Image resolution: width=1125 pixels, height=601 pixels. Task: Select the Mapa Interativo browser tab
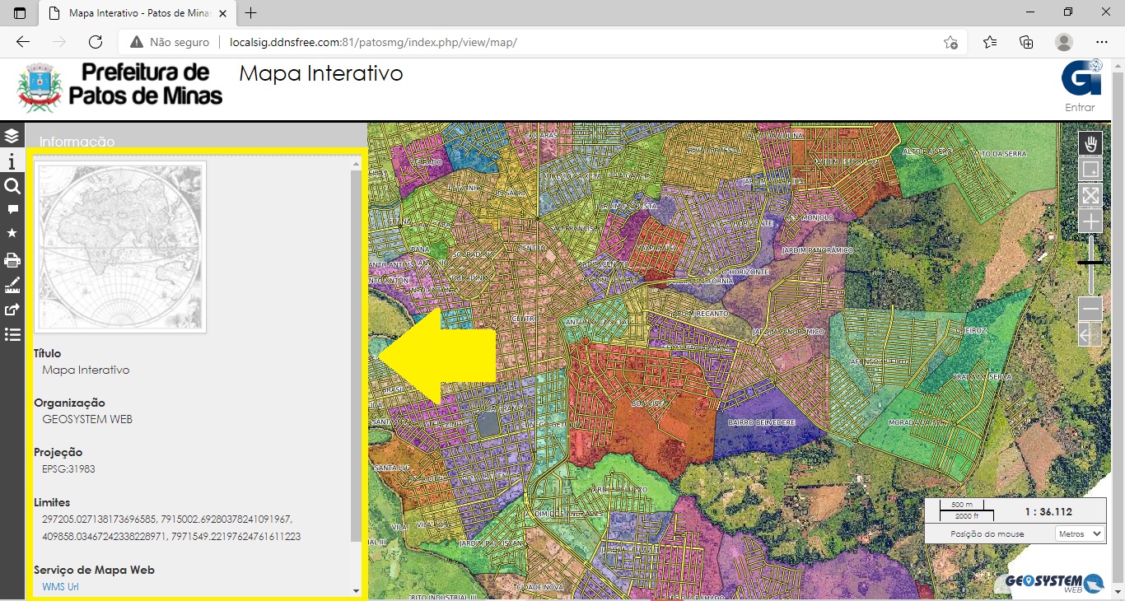coord(136,13)
